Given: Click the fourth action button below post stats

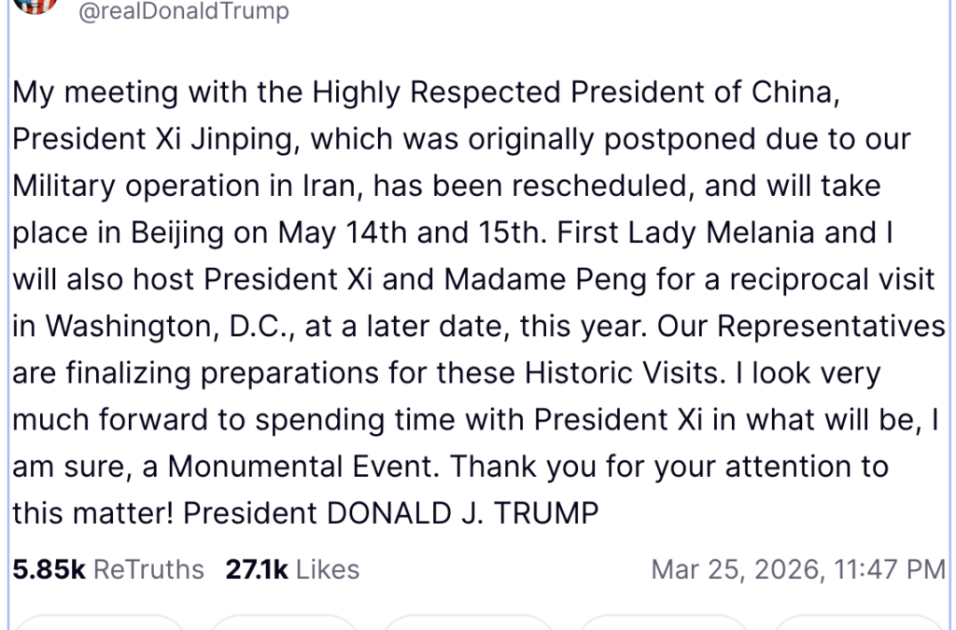Looking at the screenshot, I should pyautogui.click(x=663, y=622).
